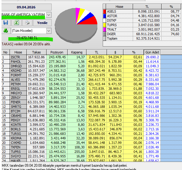Click the yellow TUPRS color swatch
The image size is (182, 170).
(105, 25)
